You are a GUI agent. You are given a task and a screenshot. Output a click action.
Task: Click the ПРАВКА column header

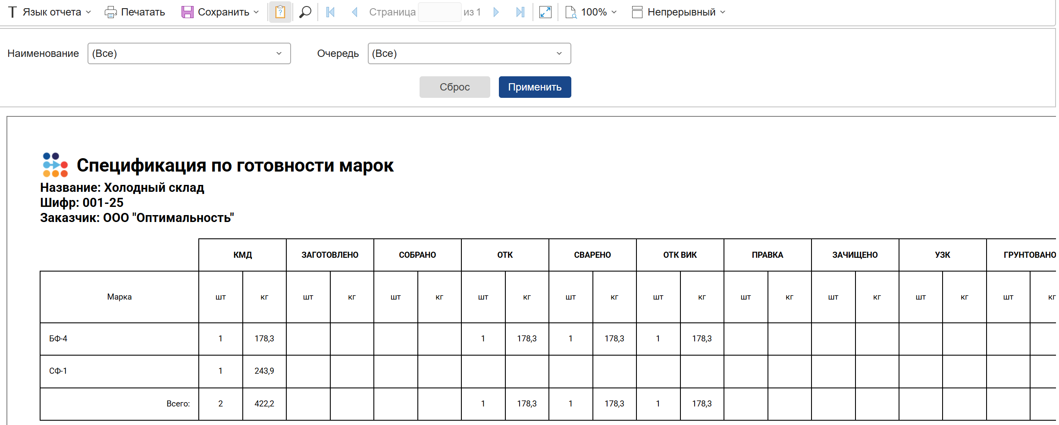768,255
